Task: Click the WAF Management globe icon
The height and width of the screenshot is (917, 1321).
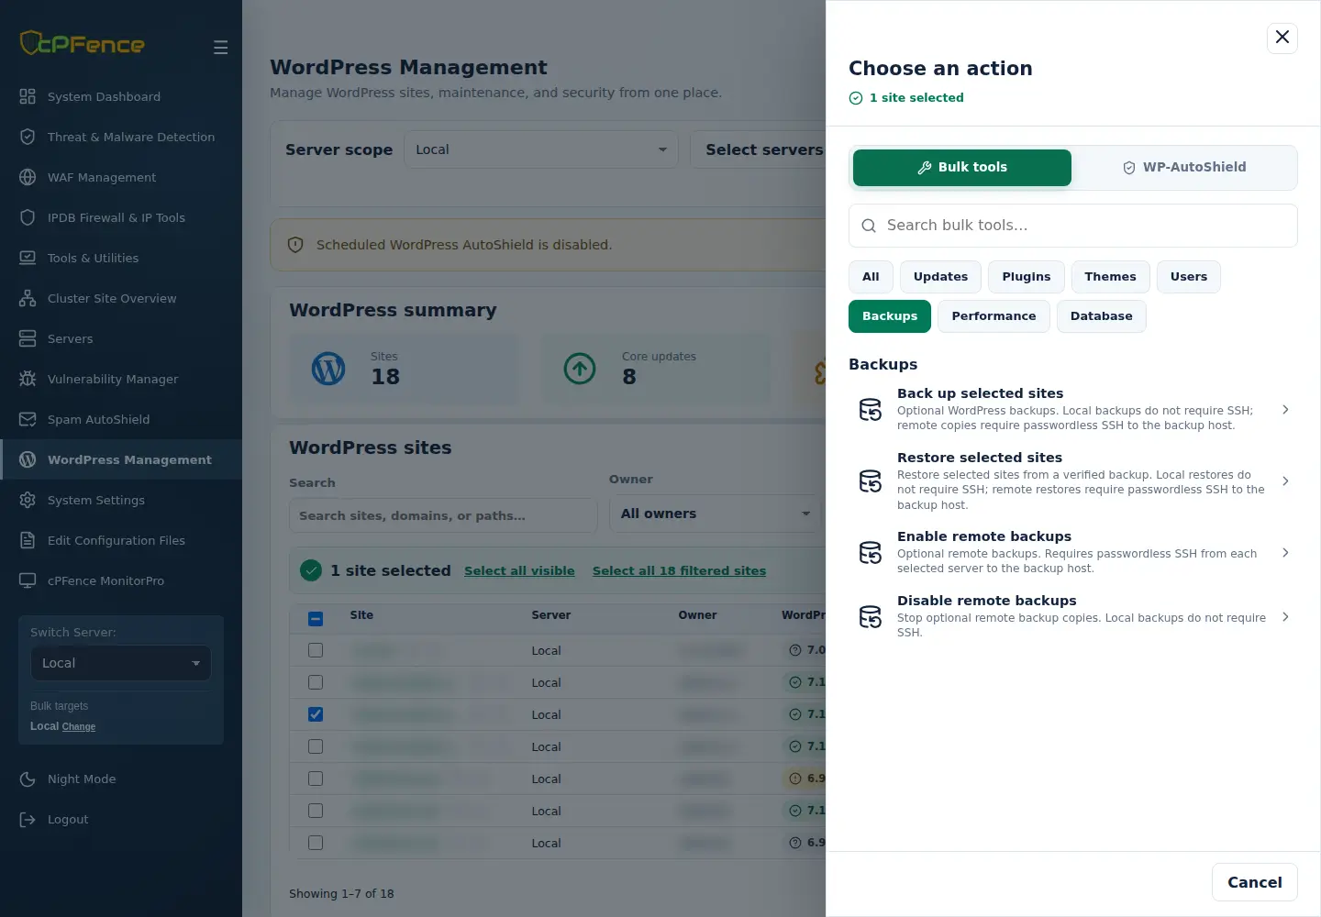Action: [x=28, y=177]
